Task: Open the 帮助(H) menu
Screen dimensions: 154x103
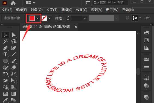Action: pyautogui.click(x=128, y=10)
